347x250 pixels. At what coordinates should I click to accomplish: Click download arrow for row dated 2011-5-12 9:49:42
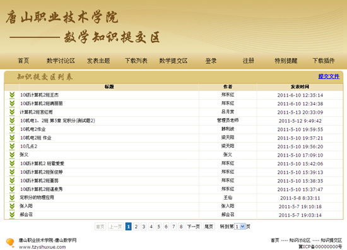tap(12, 121)
